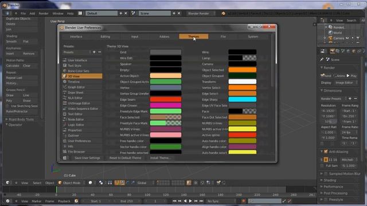The width and height of the screenshot is (367, 206).
Task: Toggle the Anti-Aliasing checkbox
Action: tap(326, 152)
